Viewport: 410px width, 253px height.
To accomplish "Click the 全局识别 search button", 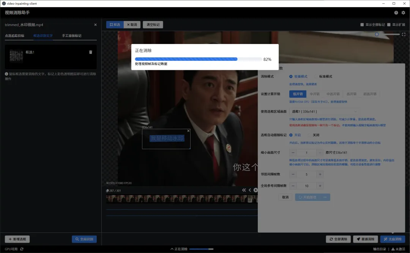I will pos(84,239).
